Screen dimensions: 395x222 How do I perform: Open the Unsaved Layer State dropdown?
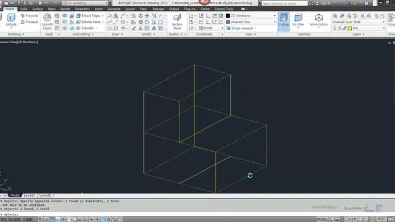[x=359, y=22]
